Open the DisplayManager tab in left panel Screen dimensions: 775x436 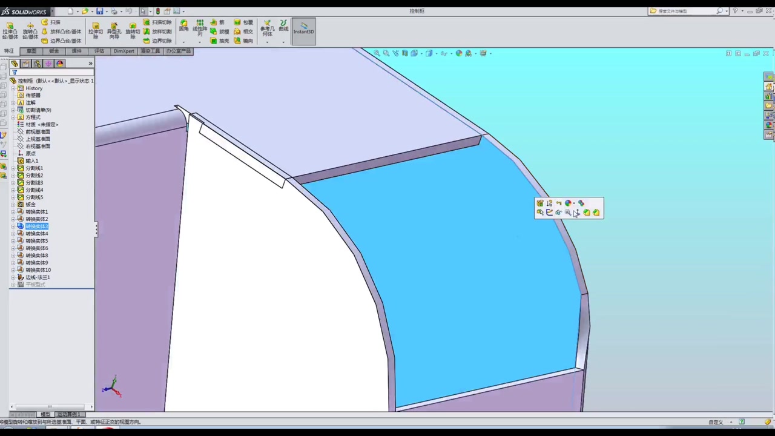coord(59,64)
